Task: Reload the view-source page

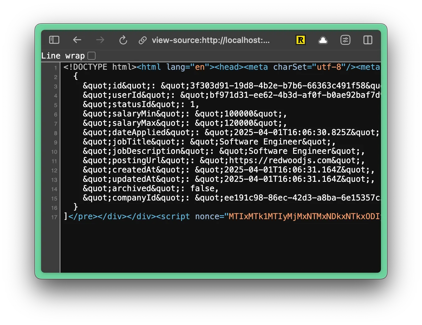Action: (123, 40)
